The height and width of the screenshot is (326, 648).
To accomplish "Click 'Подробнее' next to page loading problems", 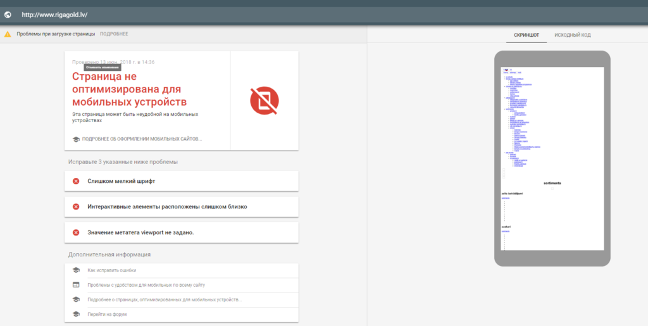I will pyautogui.click(x=114, y=34).
